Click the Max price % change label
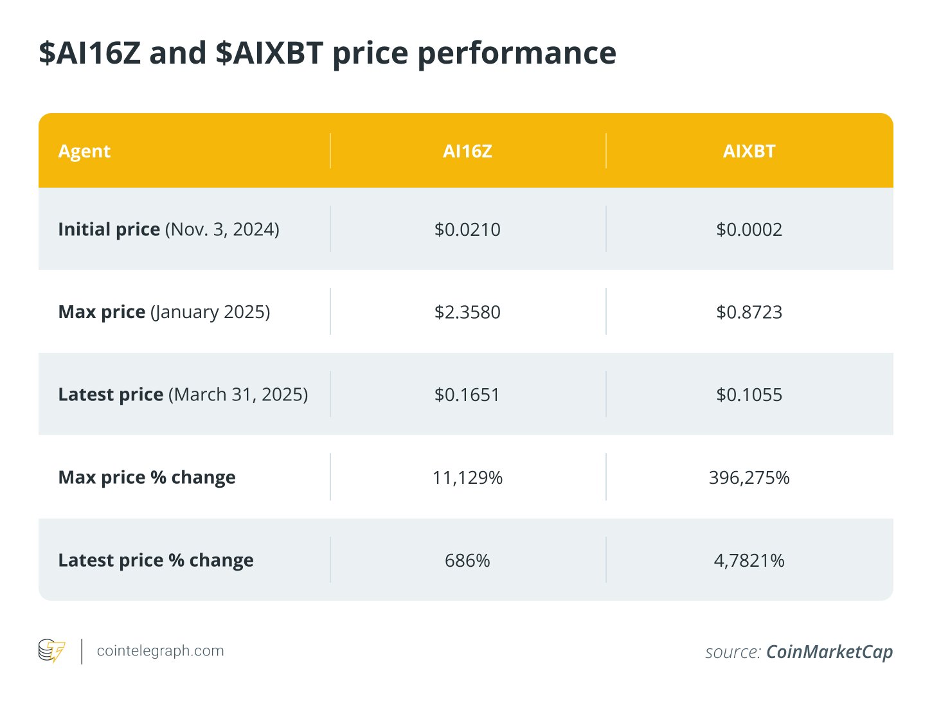Image resolution: width=932 pixels, height=703 pixels. coord(147,477)
